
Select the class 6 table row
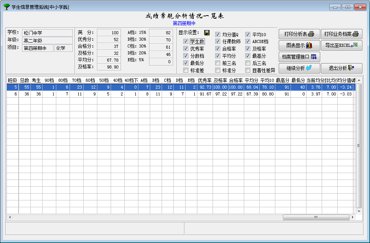tap(152, 94)
